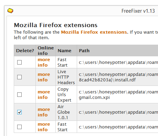Select the Copy Urls Expert gmail.com.xpi path

click(x=118, y=94)
